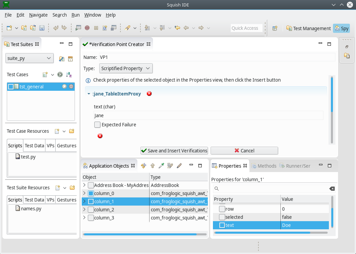
Task: Expand the column_0 tree node
Action: 84,193
